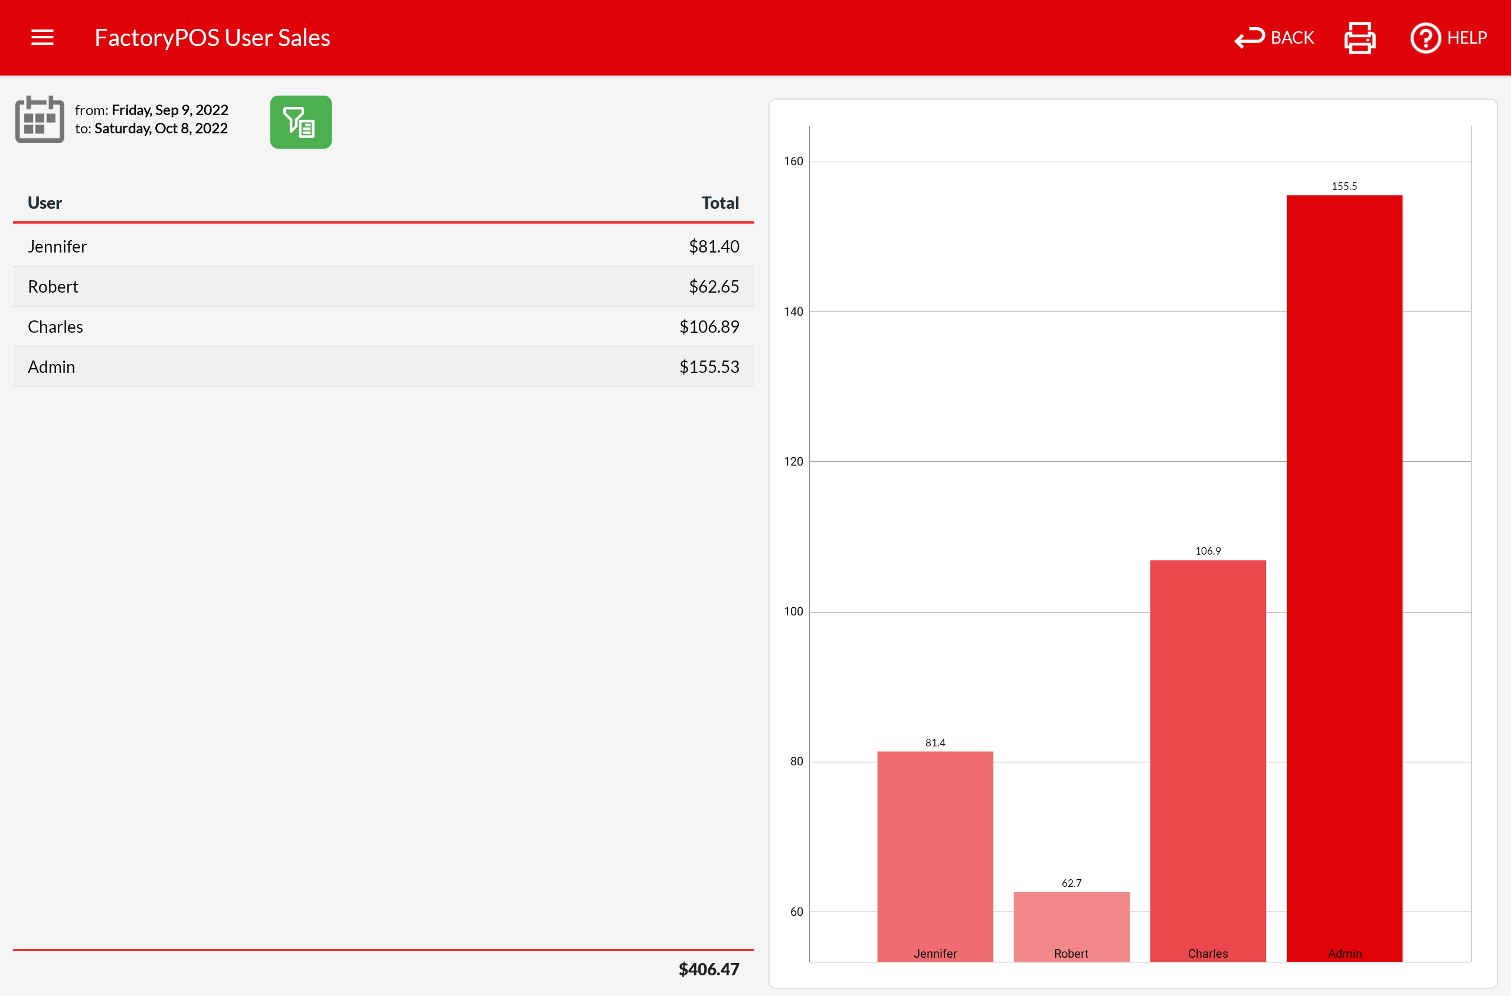
Task: Print the user sales report
Action: coord(1360,38)
